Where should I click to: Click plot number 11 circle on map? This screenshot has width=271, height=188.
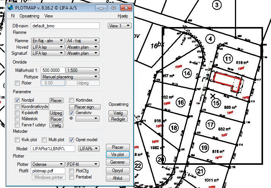(x=228, y=59)
